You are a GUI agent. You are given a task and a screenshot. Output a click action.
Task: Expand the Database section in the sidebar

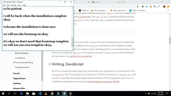tap(17, 83)
